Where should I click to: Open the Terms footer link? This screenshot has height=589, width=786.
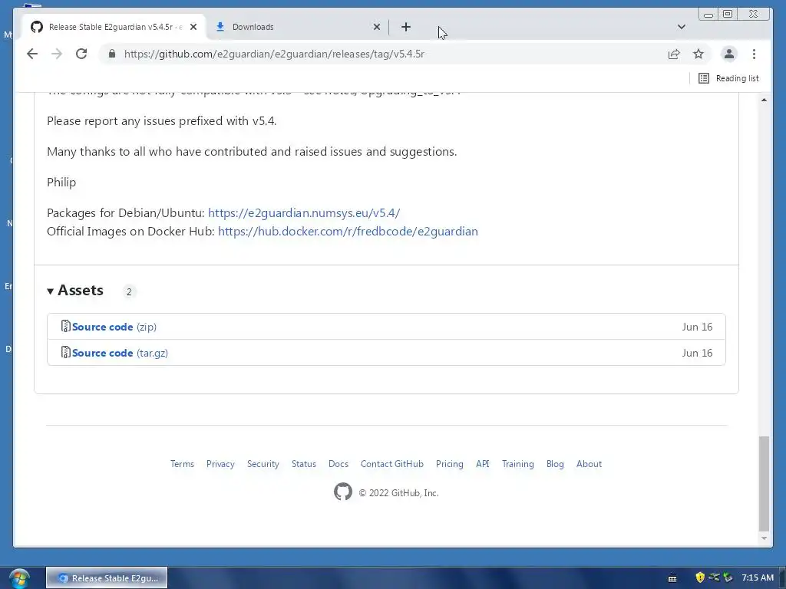(x=182, y=464)
